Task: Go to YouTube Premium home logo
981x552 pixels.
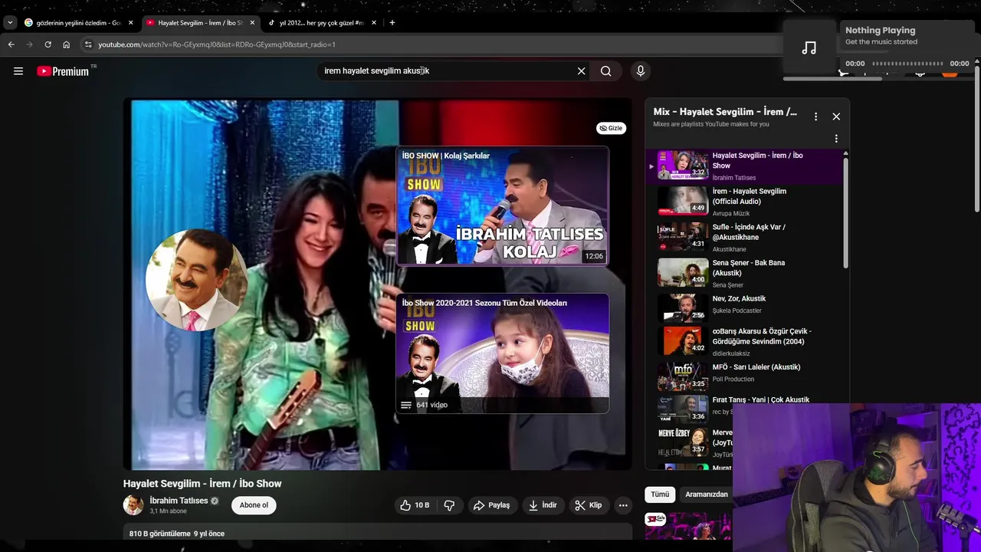Action: tap(63, 71)
